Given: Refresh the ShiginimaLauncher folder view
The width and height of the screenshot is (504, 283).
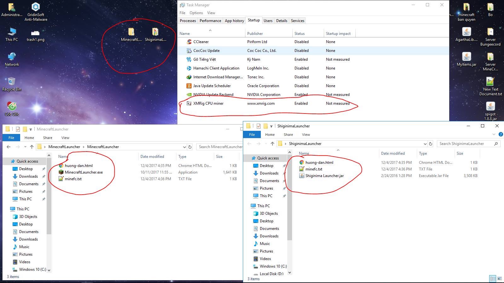Looking at the screenshot, I should (431, 144).
